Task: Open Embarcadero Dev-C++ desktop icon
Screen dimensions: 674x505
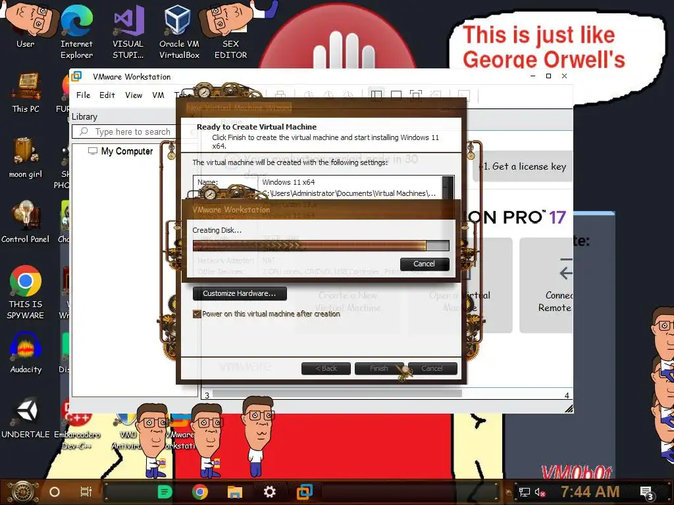Action: coord(78,423)
